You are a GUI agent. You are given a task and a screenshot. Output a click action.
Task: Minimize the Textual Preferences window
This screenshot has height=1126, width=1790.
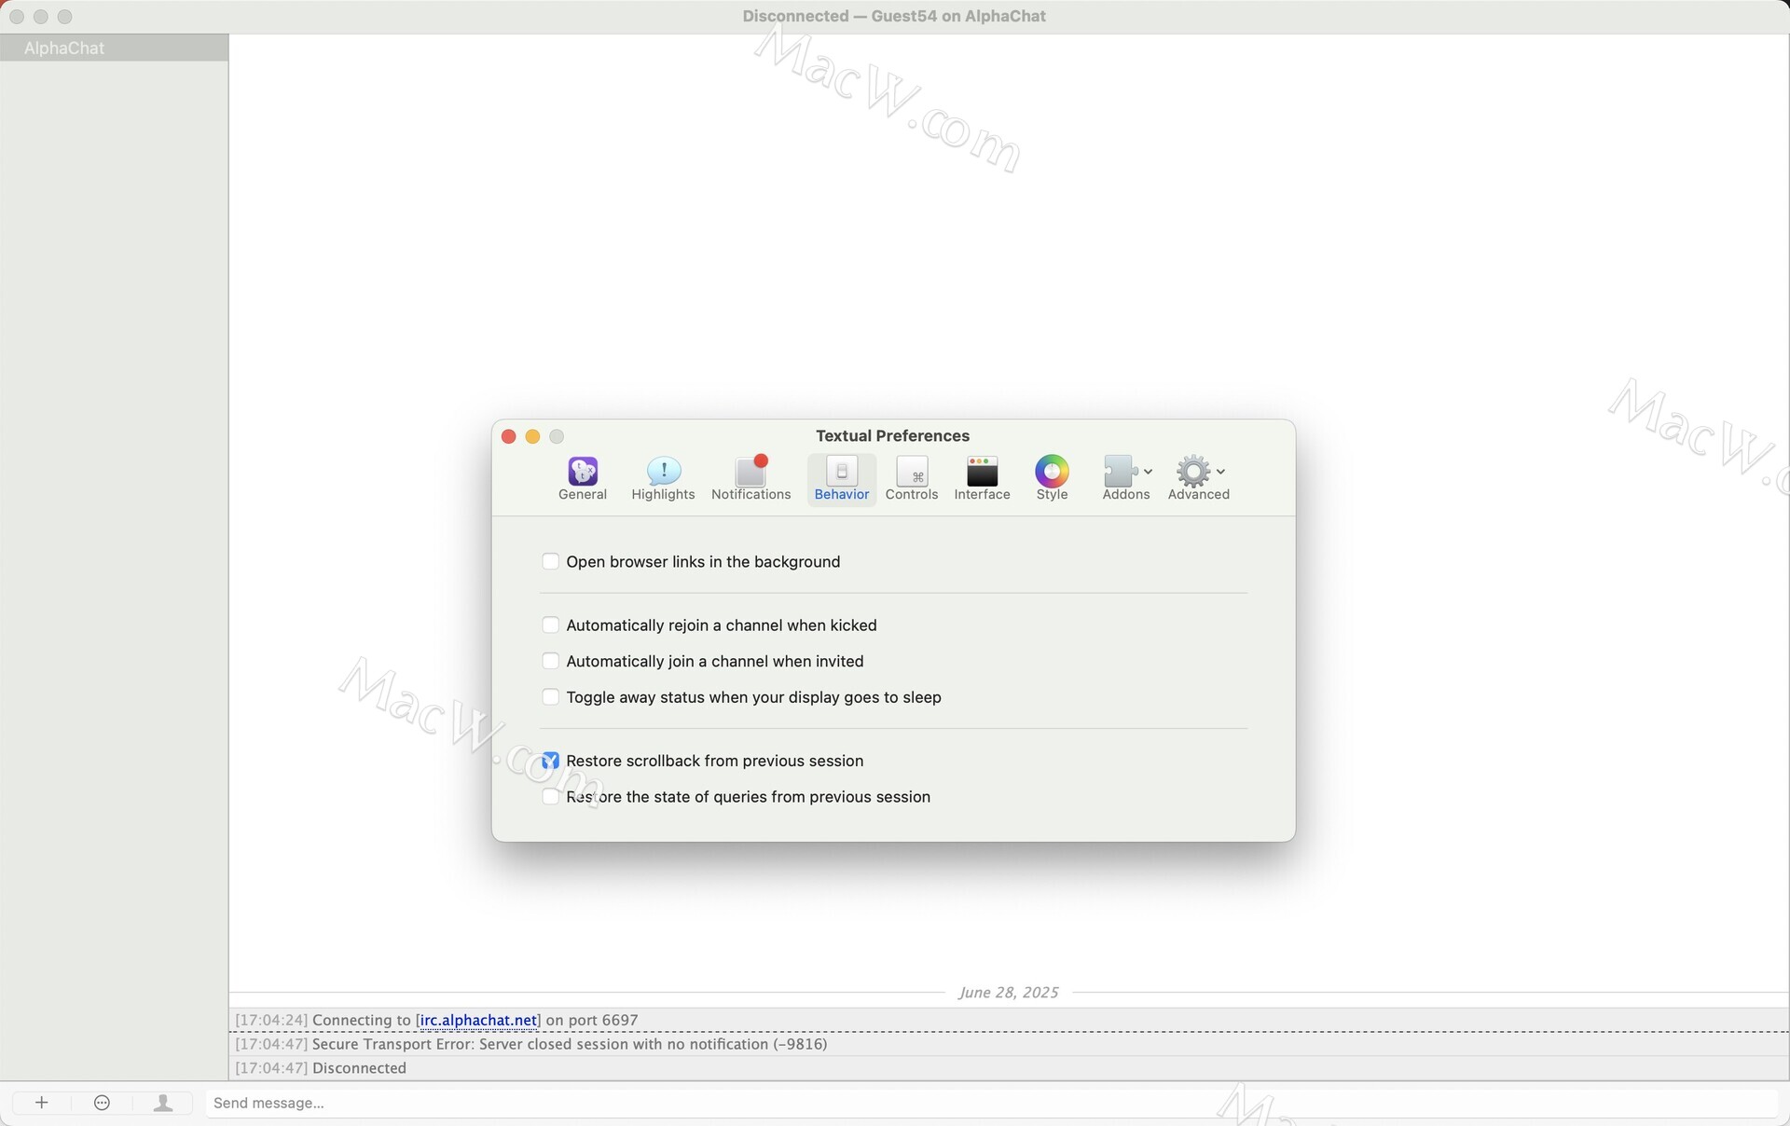tap(532, 436)
